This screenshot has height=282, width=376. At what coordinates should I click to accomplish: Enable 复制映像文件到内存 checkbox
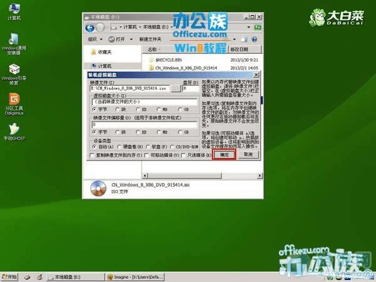[x=116, y=155]
